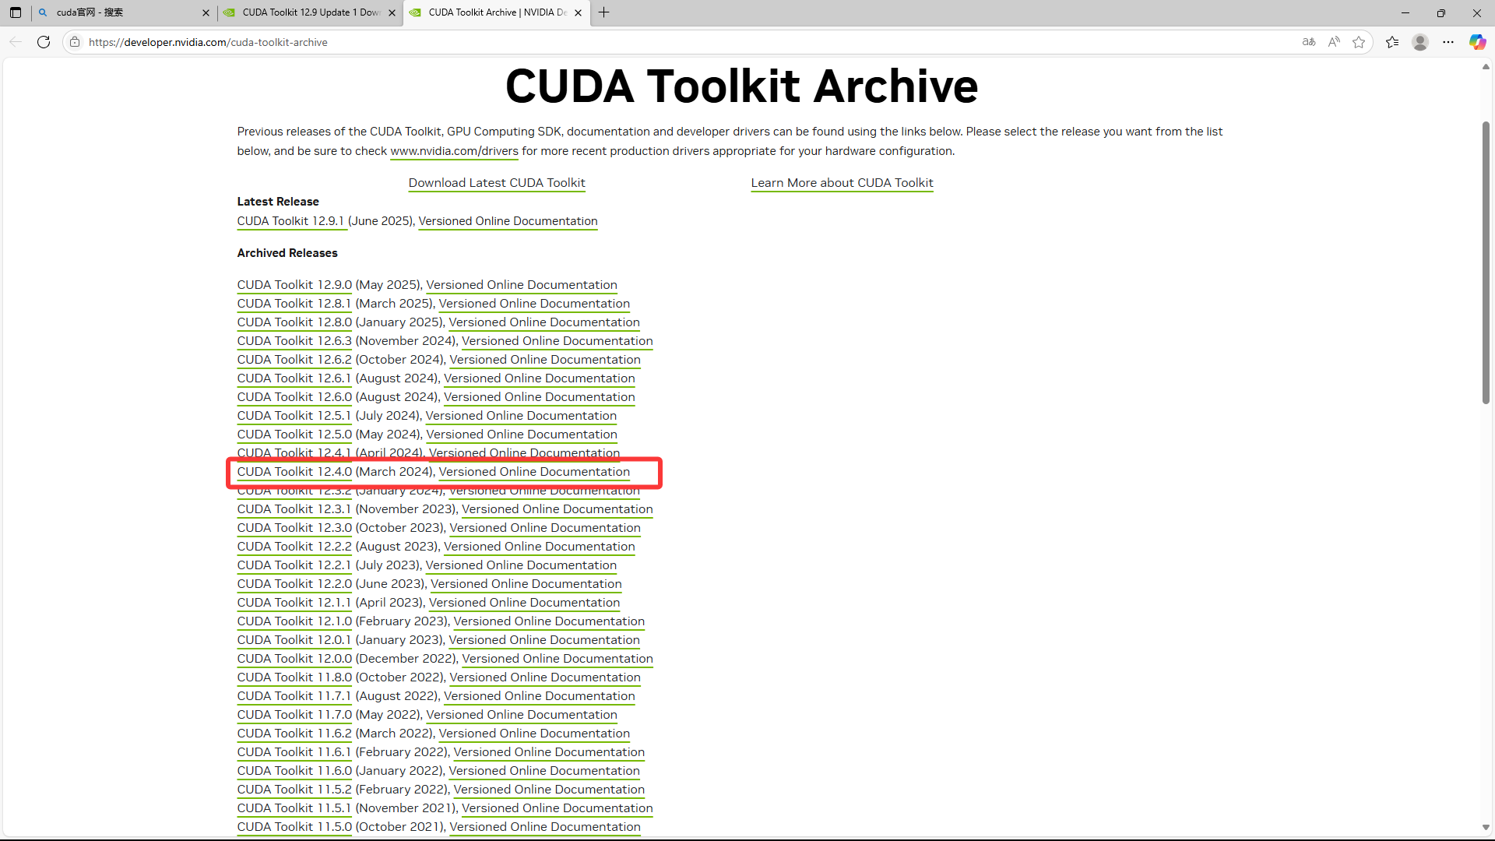Open the user profile avatar

click(1420, 42)
